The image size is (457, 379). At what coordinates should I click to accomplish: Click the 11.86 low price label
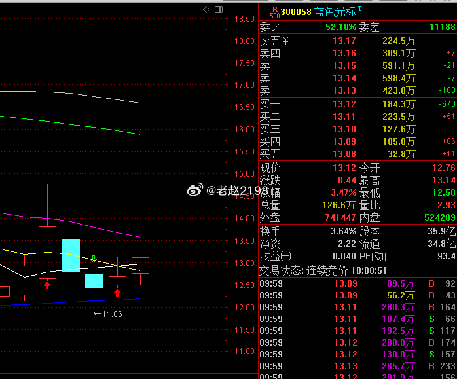click(112, 314)
